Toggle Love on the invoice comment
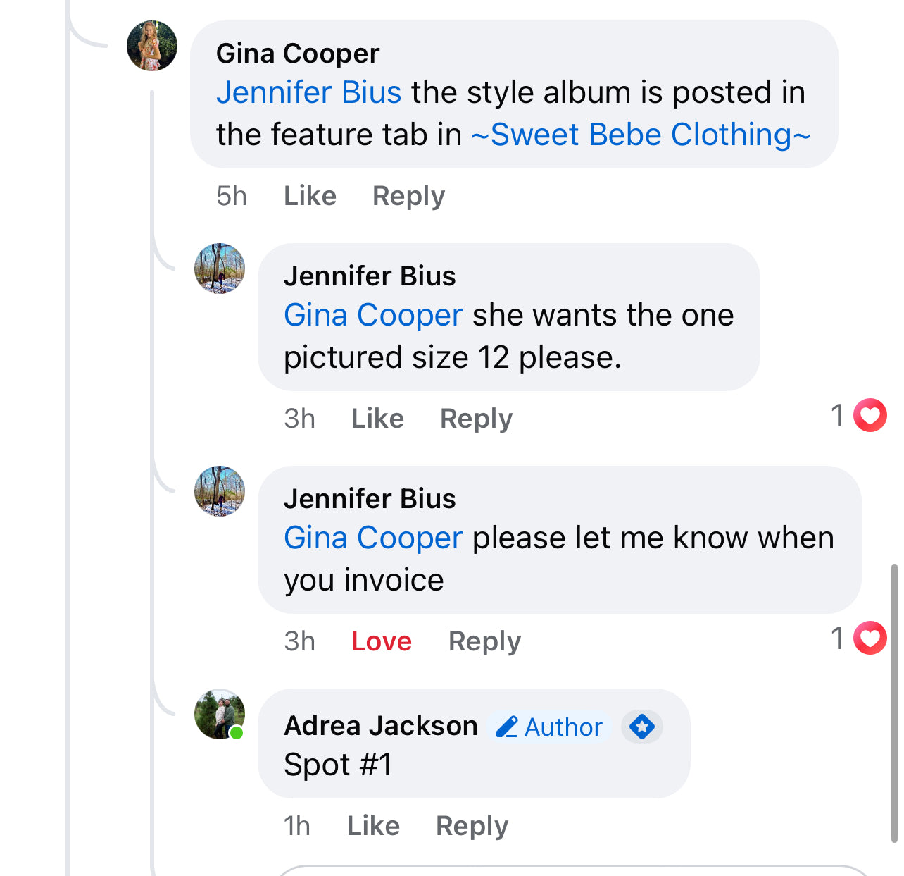Screen dimensions: 904x876 [x=382, y=641]
